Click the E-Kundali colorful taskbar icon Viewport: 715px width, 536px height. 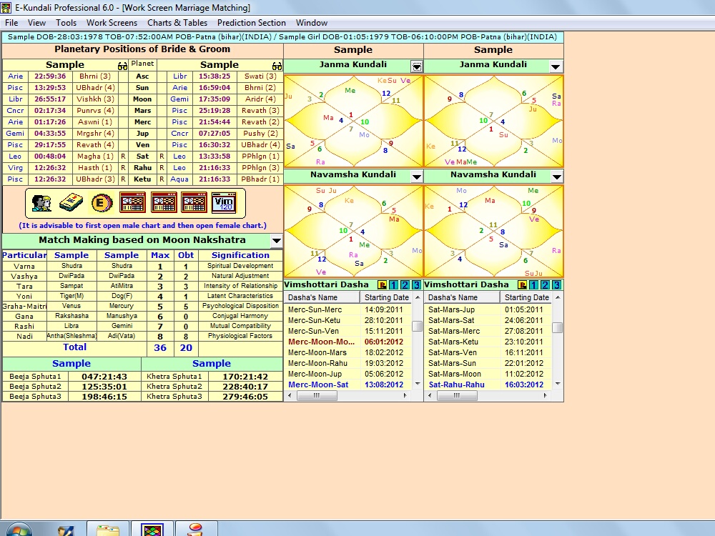152,530
